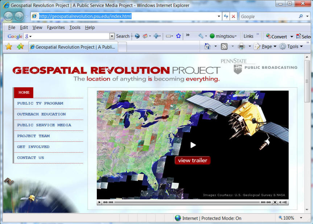Screen dimensions: 313x224
Task: Stop loading with the red X button
Action: click(233, 16)
